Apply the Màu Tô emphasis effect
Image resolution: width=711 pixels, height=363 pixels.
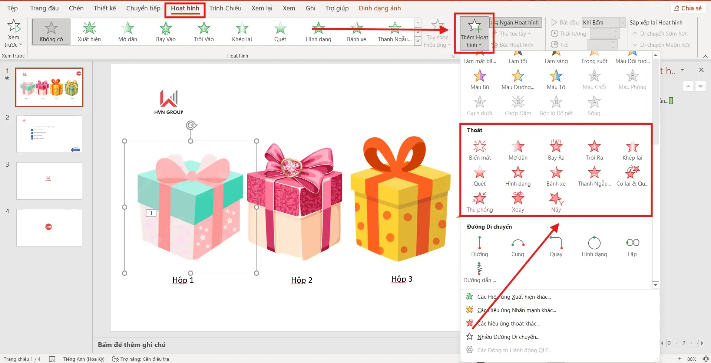pos(556,79)
